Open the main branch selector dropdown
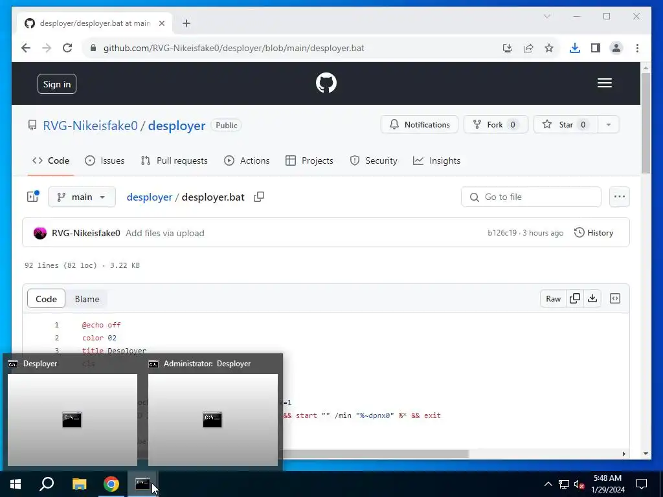Screen dimensions: 663x497 pos(82,197)
